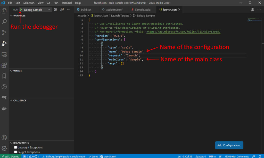Click the Split Editor icon
264x158 pixels.
(252, 10)
